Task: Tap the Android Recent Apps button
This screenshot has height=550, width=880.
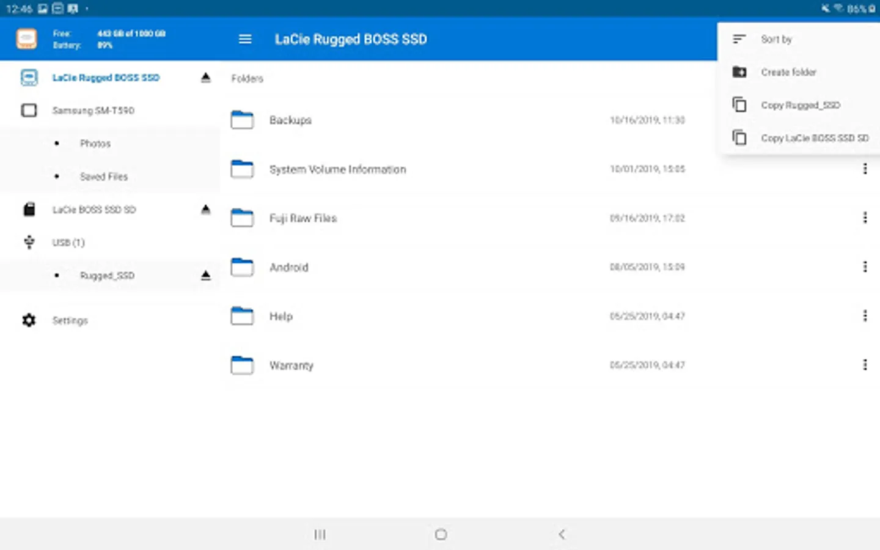Action: coord(320,535)
